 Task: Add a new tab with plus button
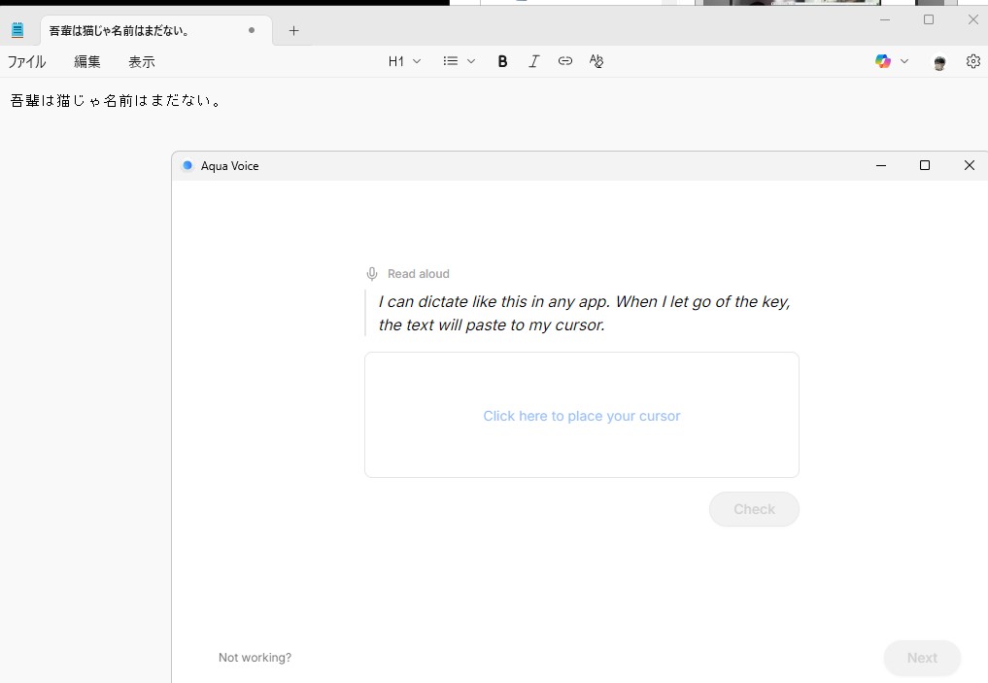coord(293,30)
